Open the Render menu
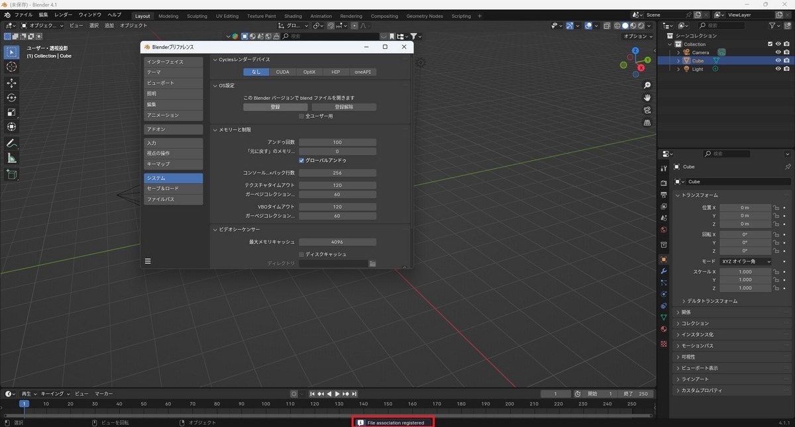 [64, 15]
